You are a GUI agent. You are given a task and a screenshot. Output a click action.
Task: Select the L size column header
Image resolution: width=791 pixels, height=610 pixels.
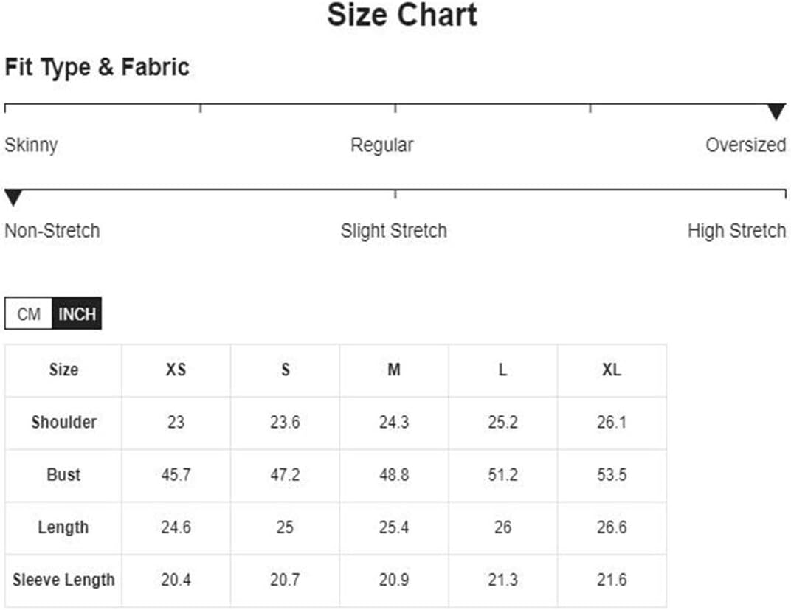click(503, 370)
